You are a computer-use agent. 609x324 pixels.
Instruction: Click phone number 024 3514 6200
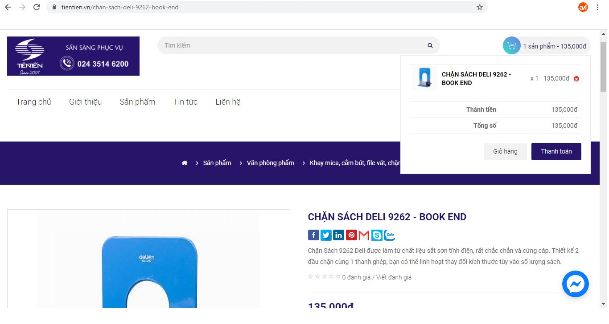[103, 64]
